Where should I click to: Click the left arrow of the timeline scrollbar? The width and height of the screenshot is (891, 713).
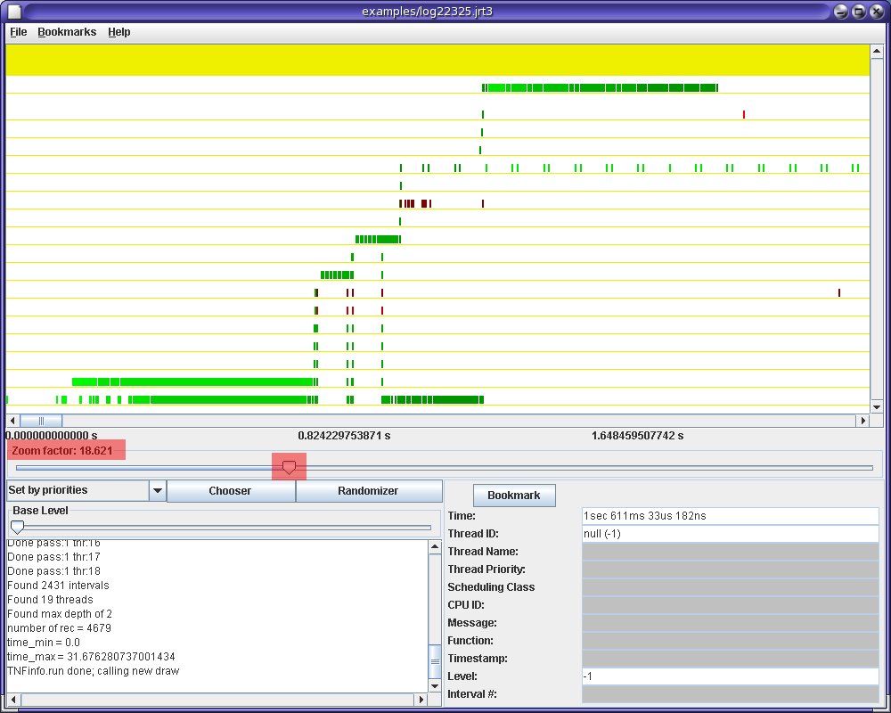(11, 420)
